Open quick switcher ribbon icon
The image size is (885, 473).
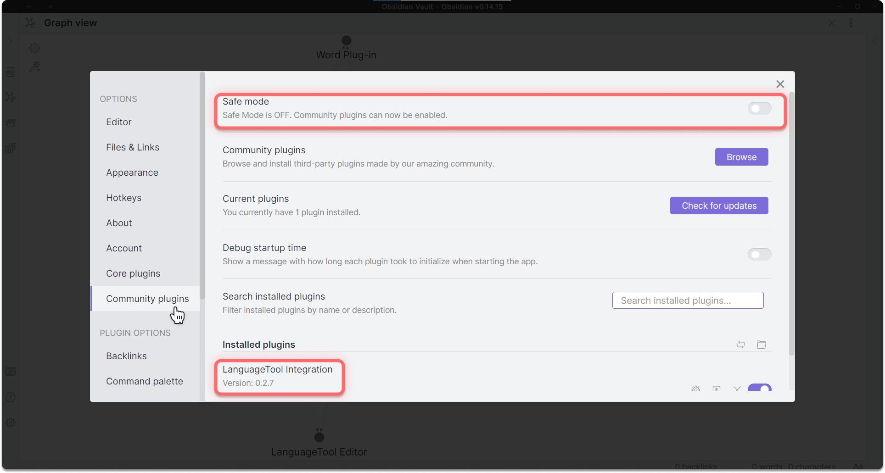coord(11,72)
